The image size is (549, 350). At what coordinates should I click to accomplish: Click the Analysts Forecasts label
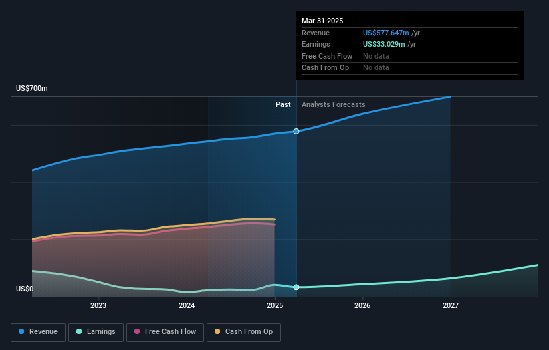[333, 105]
